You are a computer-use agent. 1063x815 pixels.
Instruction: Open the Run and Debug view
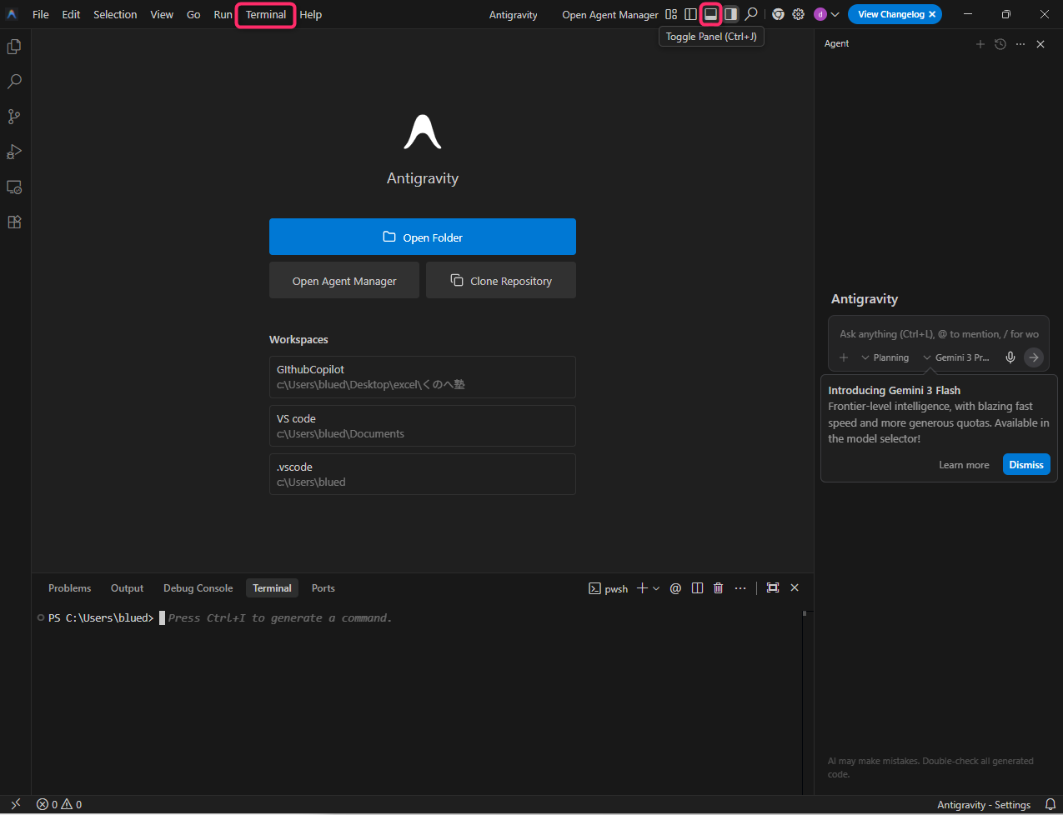(x=14, y=152)
